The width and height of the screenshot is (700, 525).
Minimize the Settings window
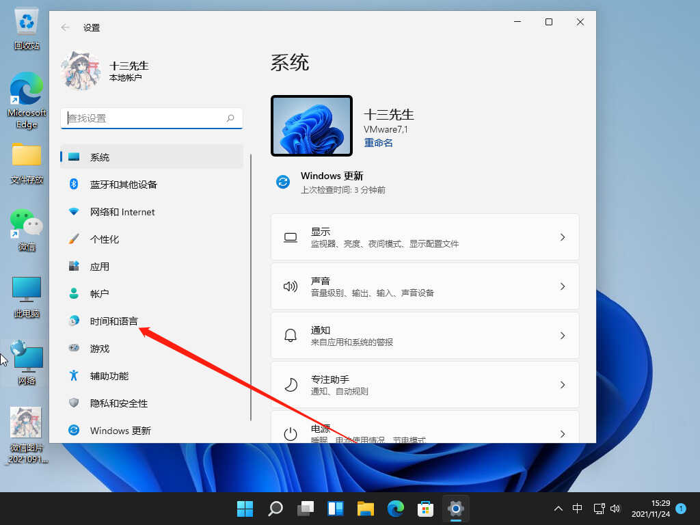[517, 22]
